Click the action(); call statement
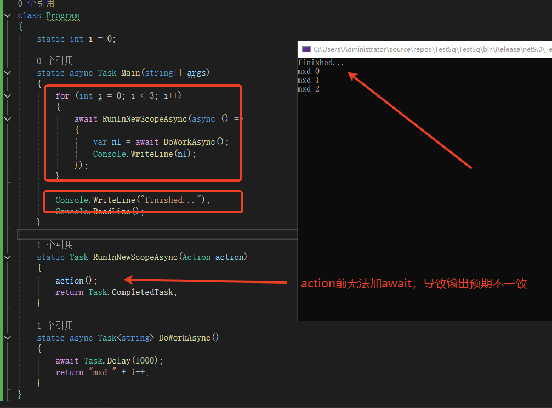 (76, 280)
